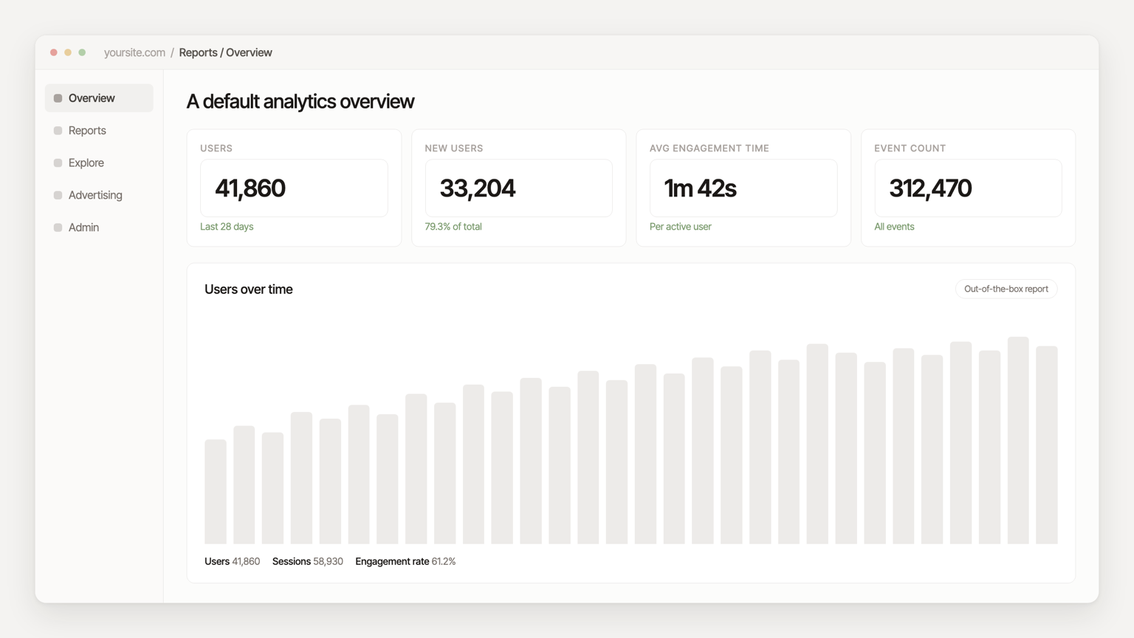Click the yellow minimize dot

(68, 52)
